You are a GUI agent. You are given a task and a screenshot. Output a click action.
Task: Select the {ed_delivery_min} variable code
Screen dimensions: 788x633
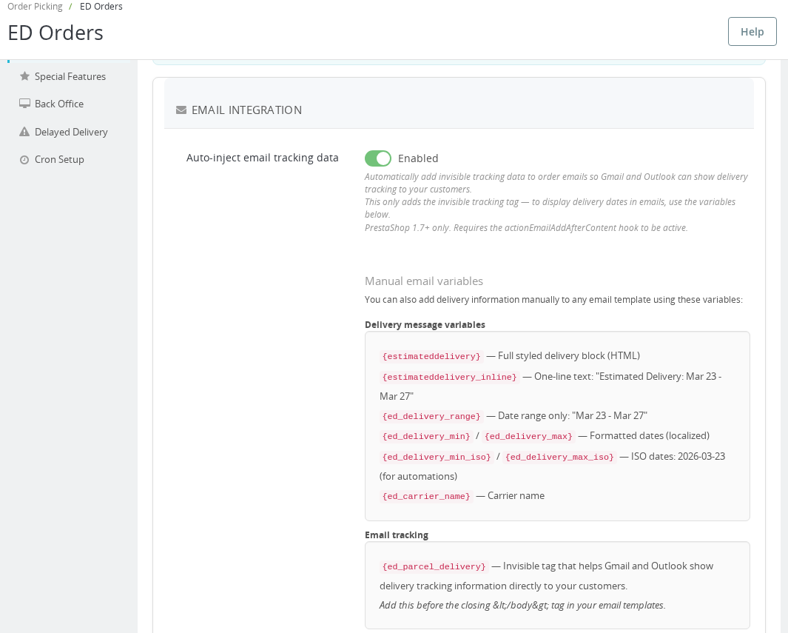426,436
